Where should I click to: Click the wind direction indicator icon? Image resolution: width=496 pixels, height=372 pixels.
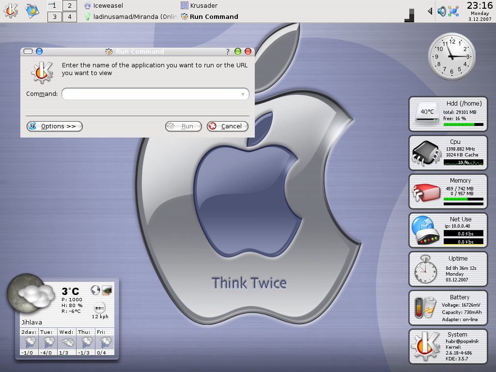[x=100, y=308]
